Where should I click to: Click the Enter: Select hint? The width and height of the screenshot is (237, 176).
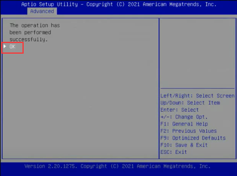[x=180, y=110]
